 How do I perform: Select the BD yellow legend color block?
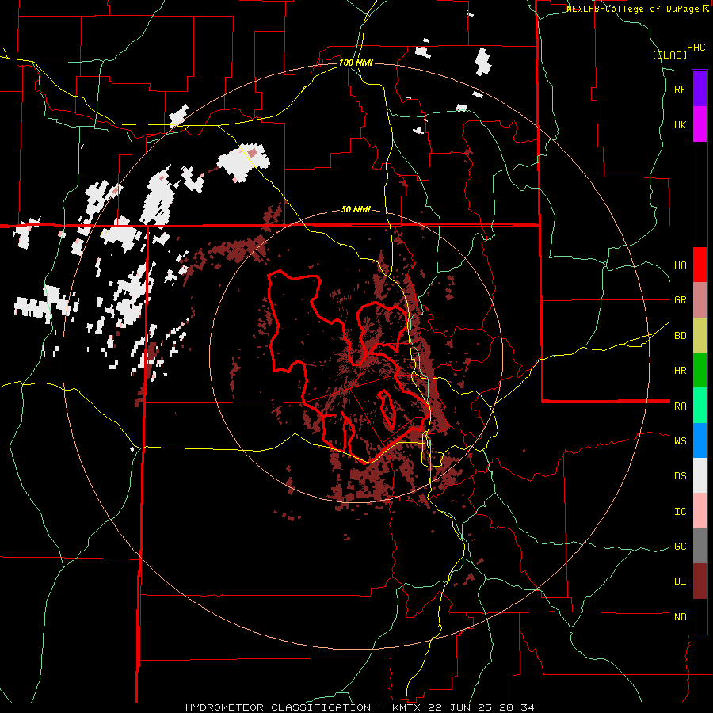point(700,335)
